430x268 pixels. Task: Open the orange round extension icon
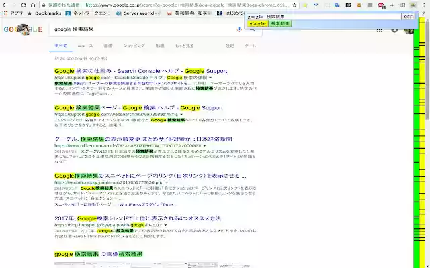[x=359, y=5]
